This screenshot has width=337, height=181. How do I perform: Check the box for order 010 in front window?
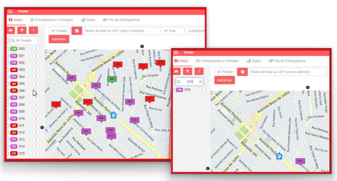tap(173, 90)
